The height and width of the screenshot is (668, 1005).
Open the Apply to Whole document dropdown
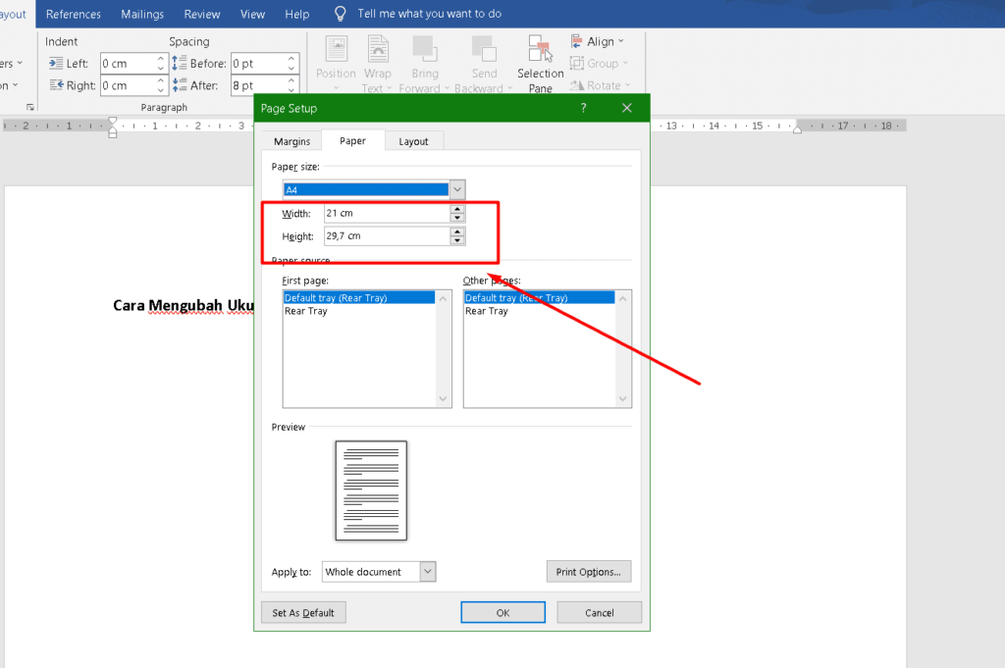[x=427, y=572]
